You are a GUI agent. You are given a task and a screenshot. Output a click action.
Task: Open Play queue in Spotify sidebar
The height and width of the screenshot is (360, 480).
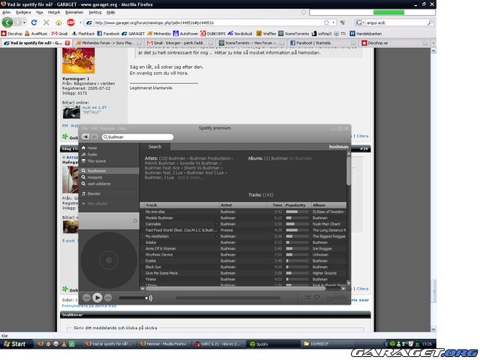tap(97, 161)
